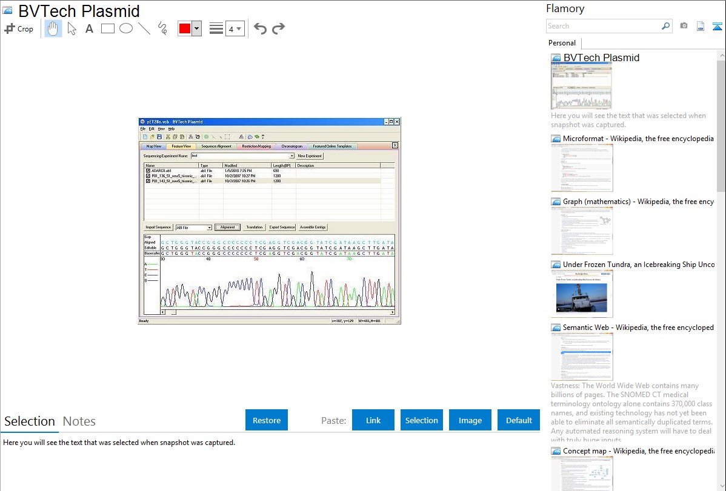The image size is (726, 491).
Task: Click the sidebar scrollbar up arrow
Action: coord(721,56)
